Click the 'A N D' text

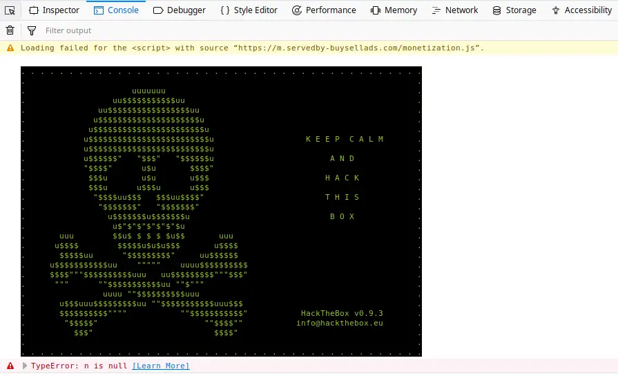[342, 158]
